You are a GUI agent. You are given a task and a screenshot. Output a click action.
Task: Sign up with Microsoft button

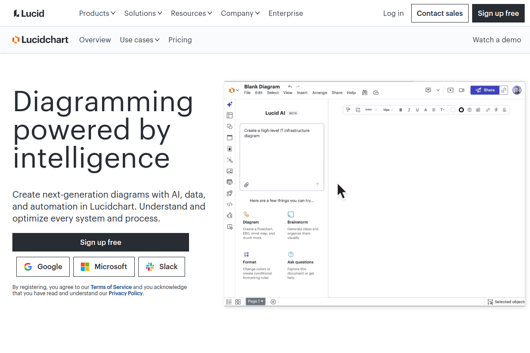[104, 267]
